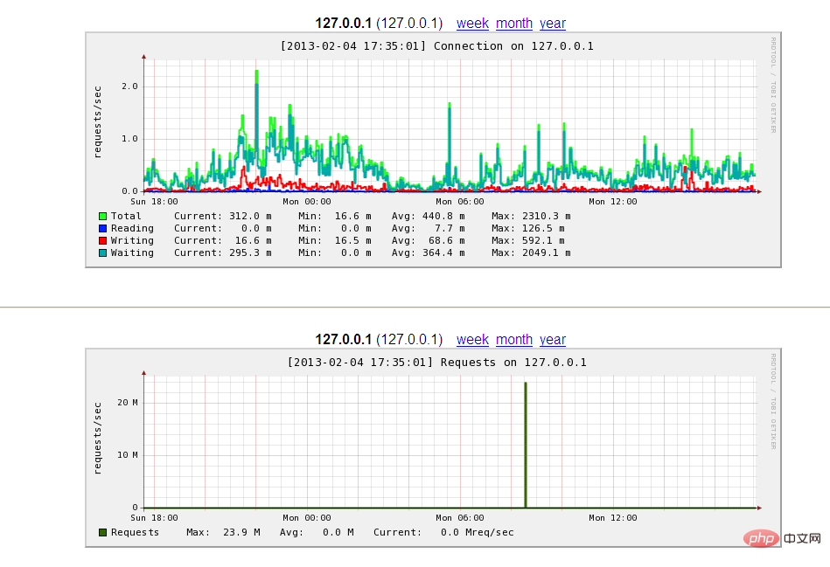The width and height of the screenshot is (830, 567).
Task: Click Requests Max value 23.9 M
Action: [x=241, y=533]
